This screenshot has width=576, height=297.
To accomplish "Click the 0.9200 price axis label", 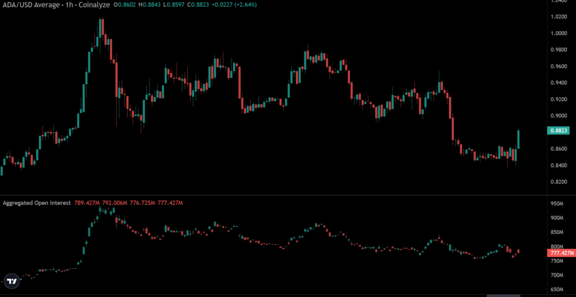I will click(x=559, y=99).
